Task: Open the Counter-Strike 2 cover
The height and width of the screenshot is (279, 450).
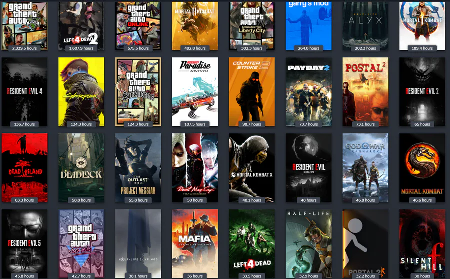Action: coord(252,92)
